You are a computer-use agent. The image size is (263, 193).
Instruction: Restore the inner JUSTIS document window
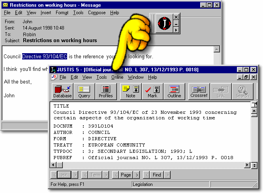pyautogui.click(x=246, y=77)
